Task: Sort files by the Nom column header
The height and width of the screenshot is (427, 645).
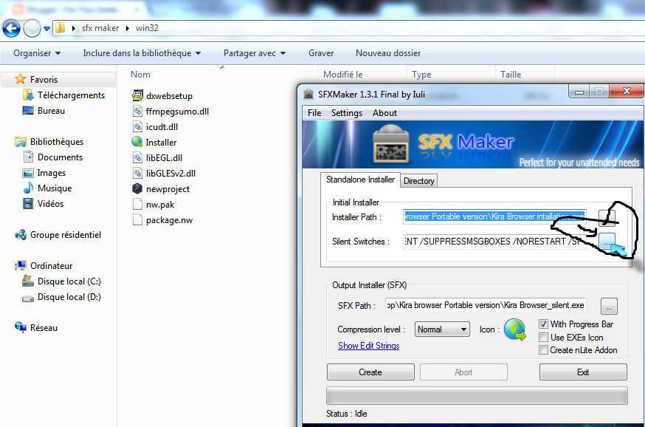Action: 140,75
